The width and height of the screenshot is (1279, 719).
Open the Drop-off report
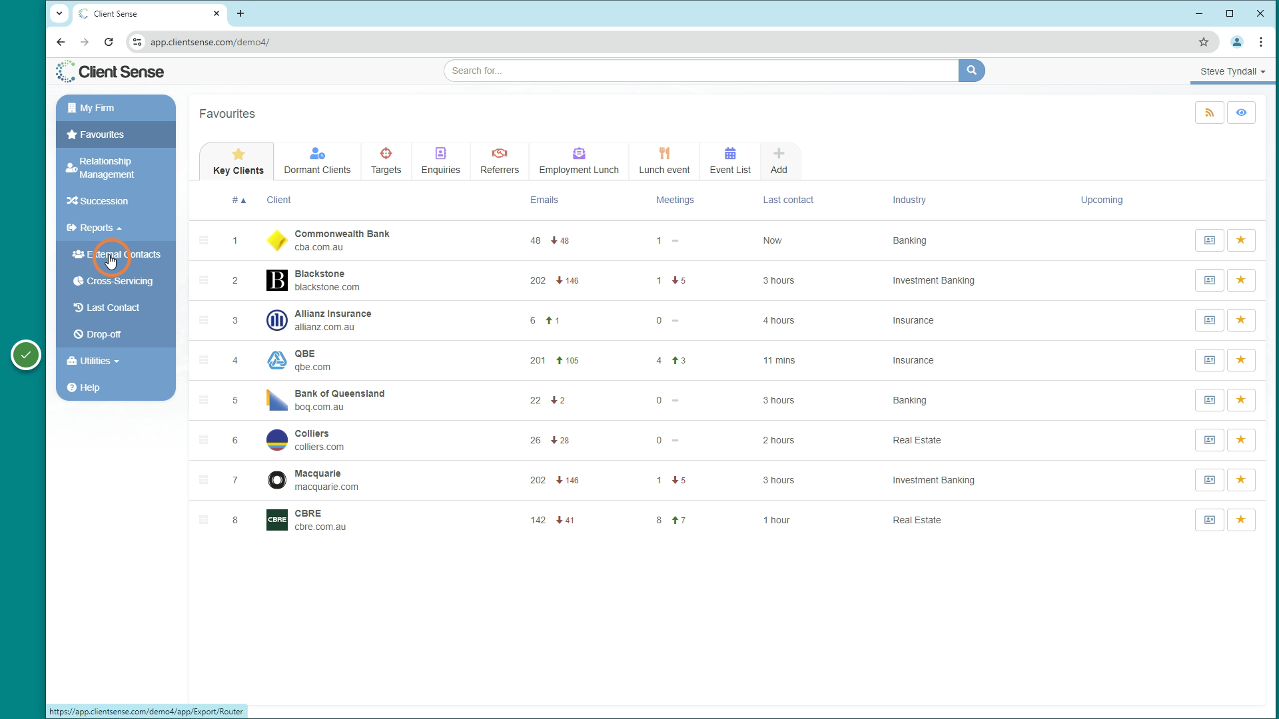tap(116, 334)
